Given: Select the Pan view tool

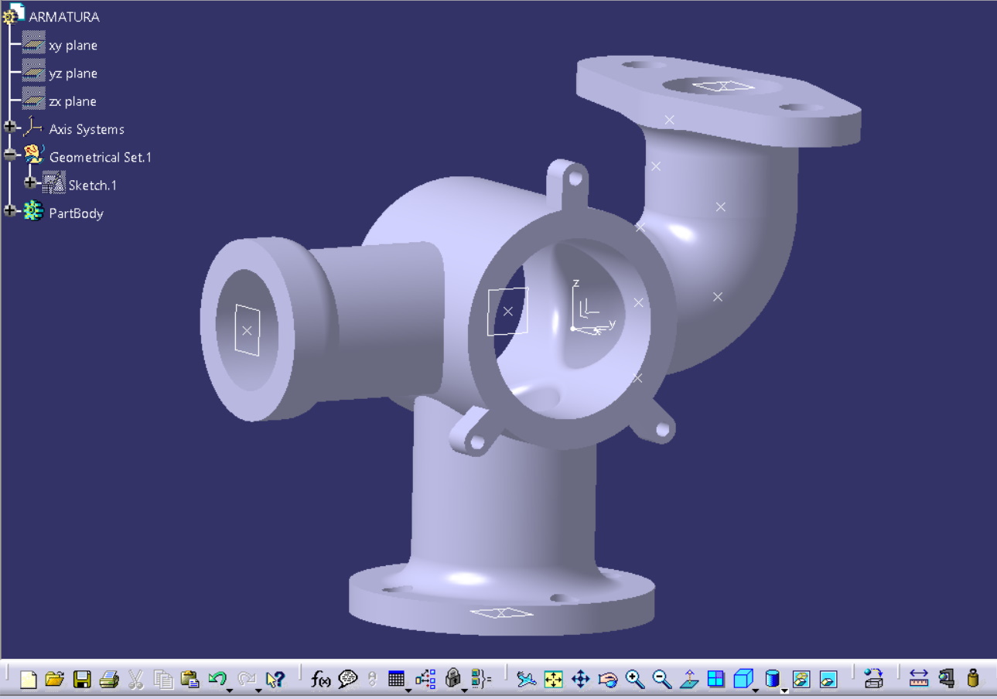Looking at the screenshot, I should coord(580,679).
